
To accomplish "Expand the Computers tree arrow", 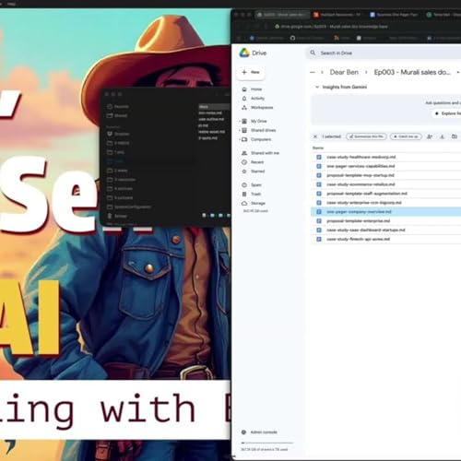I will 240,139.
